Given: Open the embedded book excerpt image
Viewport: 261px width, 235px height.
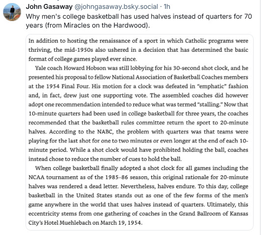Looking at the screenshot, I should pos(140,132).
